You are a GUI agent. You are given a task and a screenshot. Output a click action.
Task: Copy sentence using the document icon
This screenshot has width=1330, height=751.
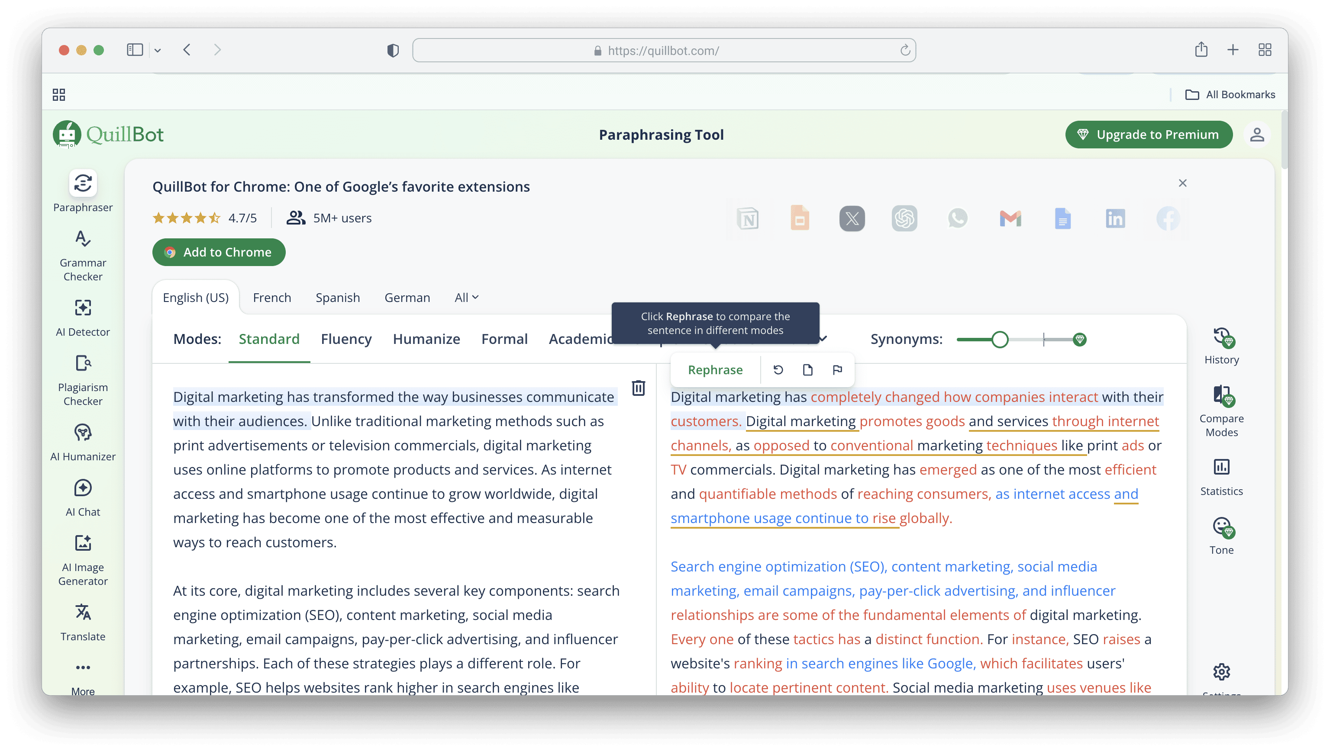tap(807, 370)
